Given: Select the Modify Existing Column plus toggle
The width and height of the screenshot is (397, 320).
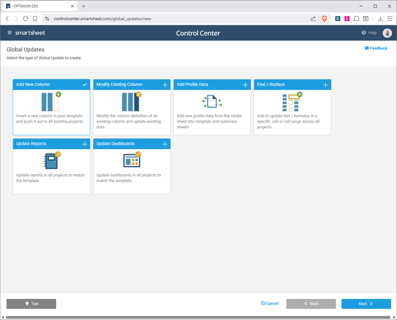Looking at the screenshot, I should (x=165, y=84).
